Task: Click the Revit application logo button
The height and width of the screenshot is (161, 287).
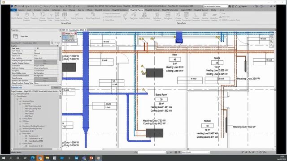Action: pos(12,6)
